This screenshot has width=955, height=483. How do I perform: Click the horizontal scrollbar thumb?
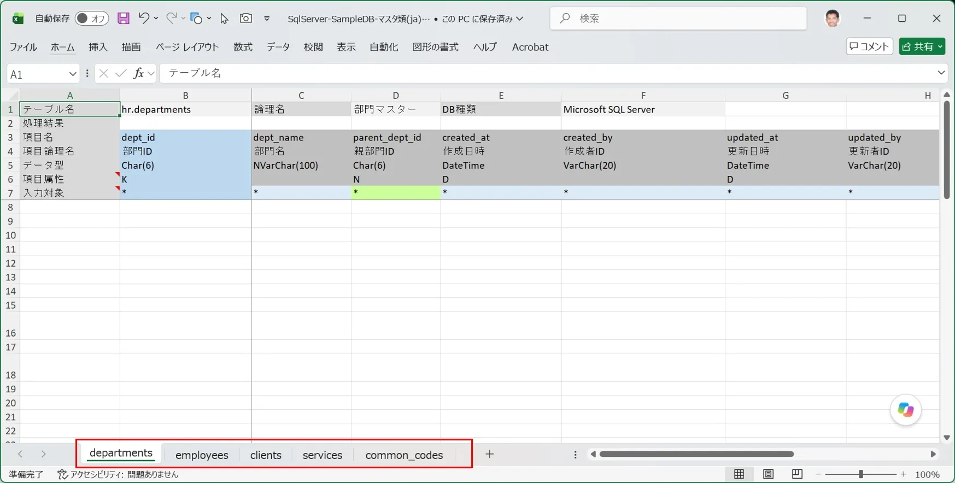tap(696, 454)
